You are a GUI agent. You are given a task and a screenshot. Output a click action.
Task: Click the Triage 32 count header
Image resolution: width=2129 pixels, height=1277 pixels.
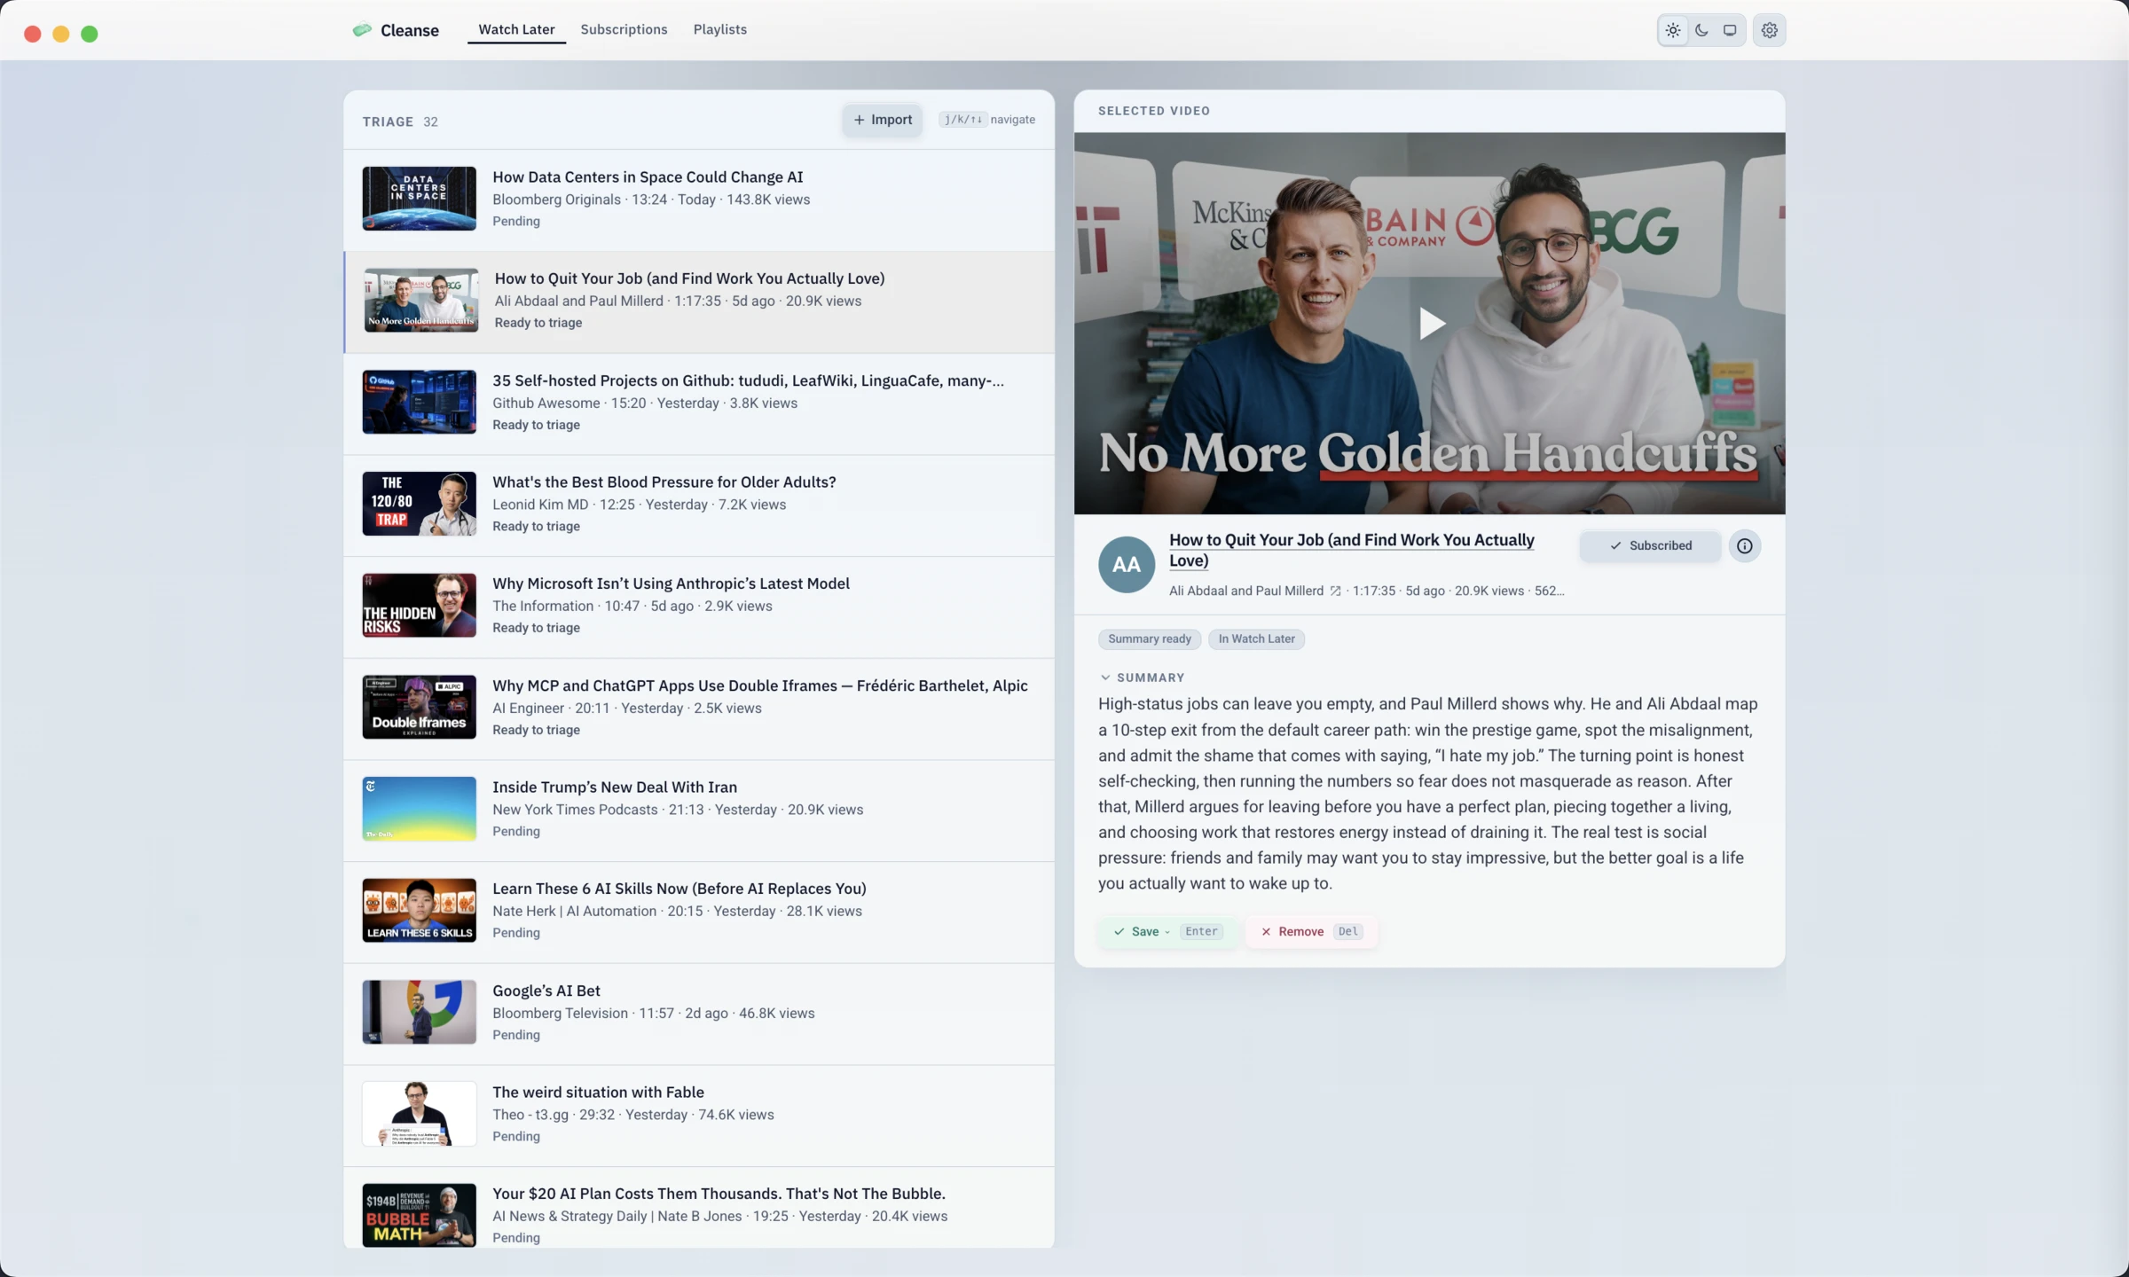(399, 121)
